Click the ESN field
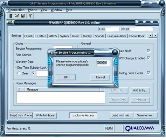Viewport: 166px width, 140px height. click(x=109, y=29)
